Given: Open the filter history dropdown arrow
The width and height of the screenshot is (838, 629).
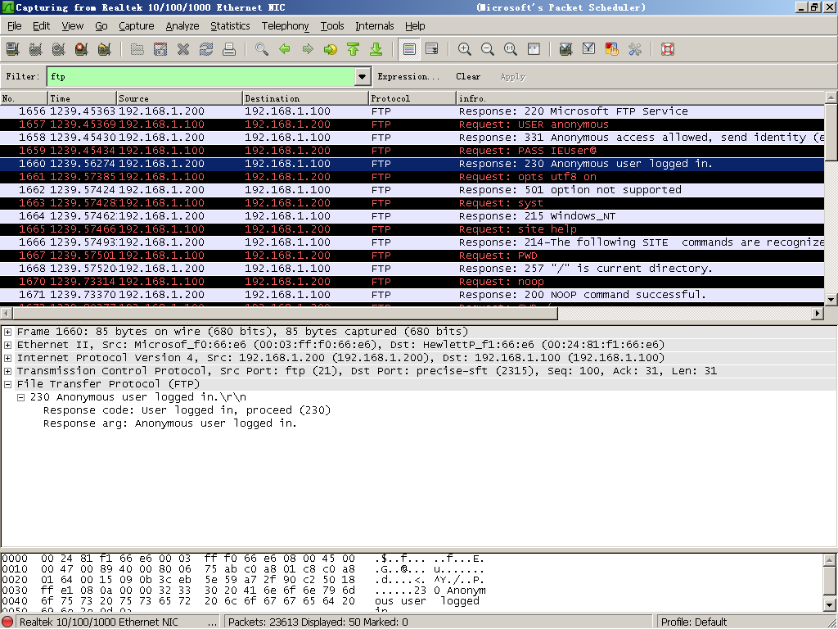Looking at the screenshot, I should coord(362,76).
